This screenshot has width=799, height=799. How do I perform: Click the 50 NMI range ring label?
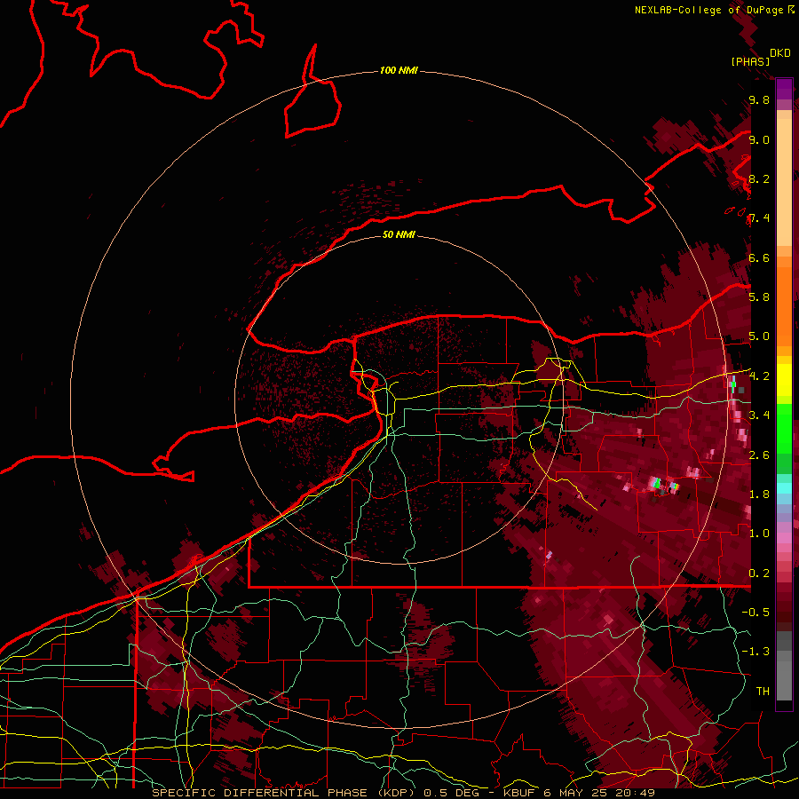(x=399, y=234)
